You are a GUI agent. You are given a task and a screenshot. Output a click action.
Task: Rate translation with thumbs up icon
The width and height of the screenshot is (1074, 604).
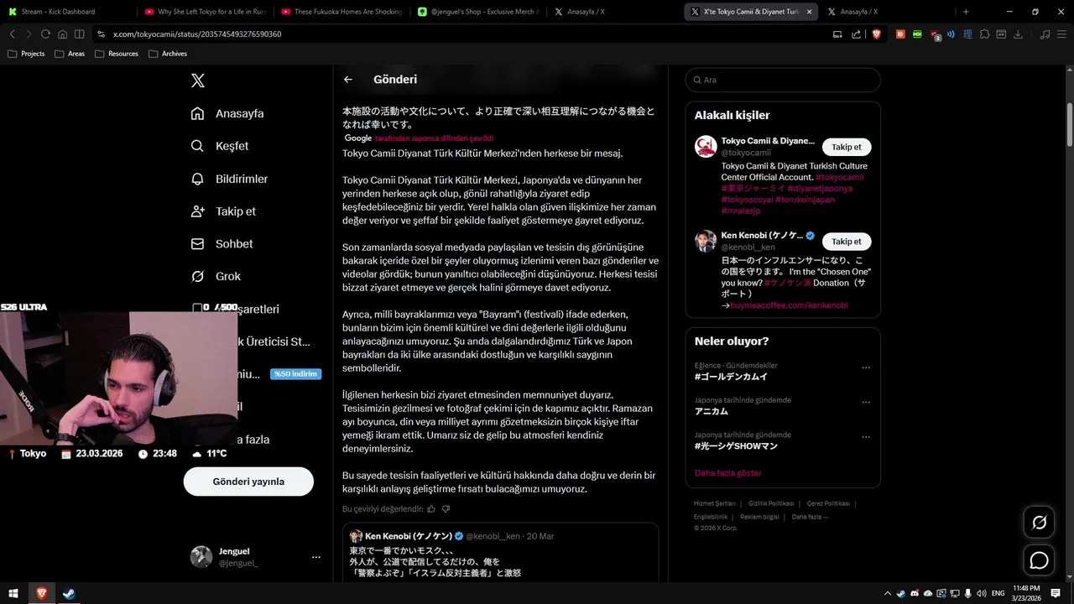tap(431, 508)
